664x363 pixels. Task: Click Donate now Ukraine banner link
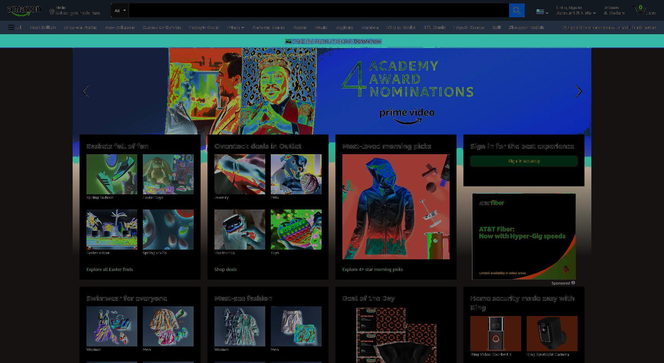tap(367, 41)
